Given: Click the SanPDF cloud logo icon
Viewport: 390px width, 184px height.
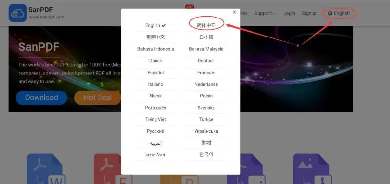Looking at the screenshot, I should pos(18,13).
